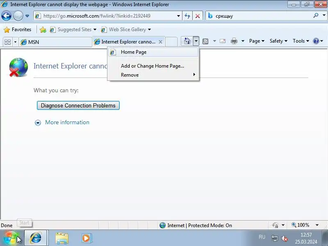Expand the address bar autocomplete dropdown
Viewport: 328px width, 246px height.
point(178,16)
